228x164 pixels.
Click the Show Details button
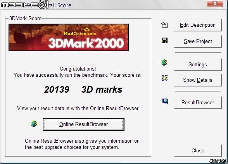coord(198,80)
